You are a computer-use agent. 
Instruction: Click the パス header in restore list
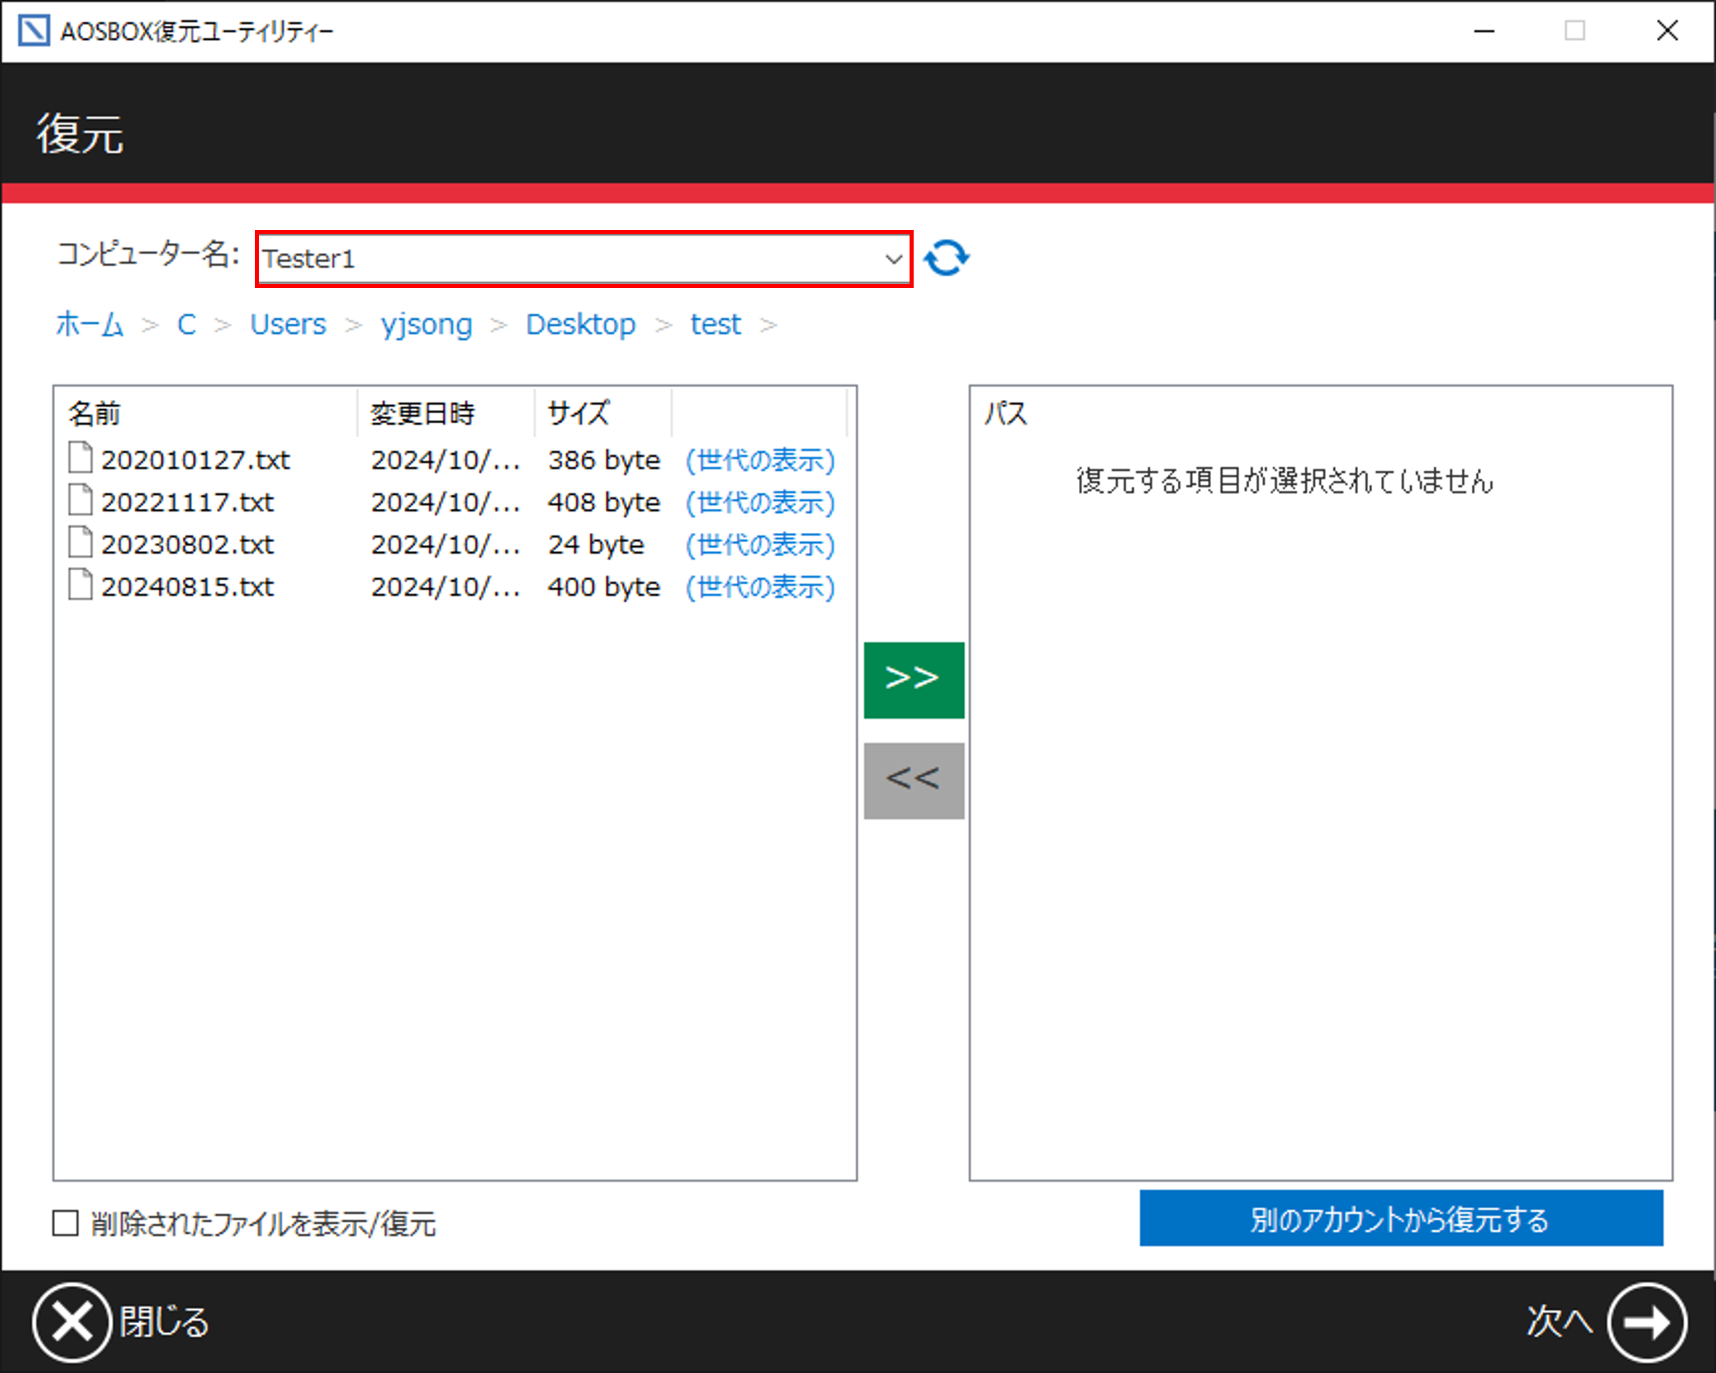point(1006,413)
